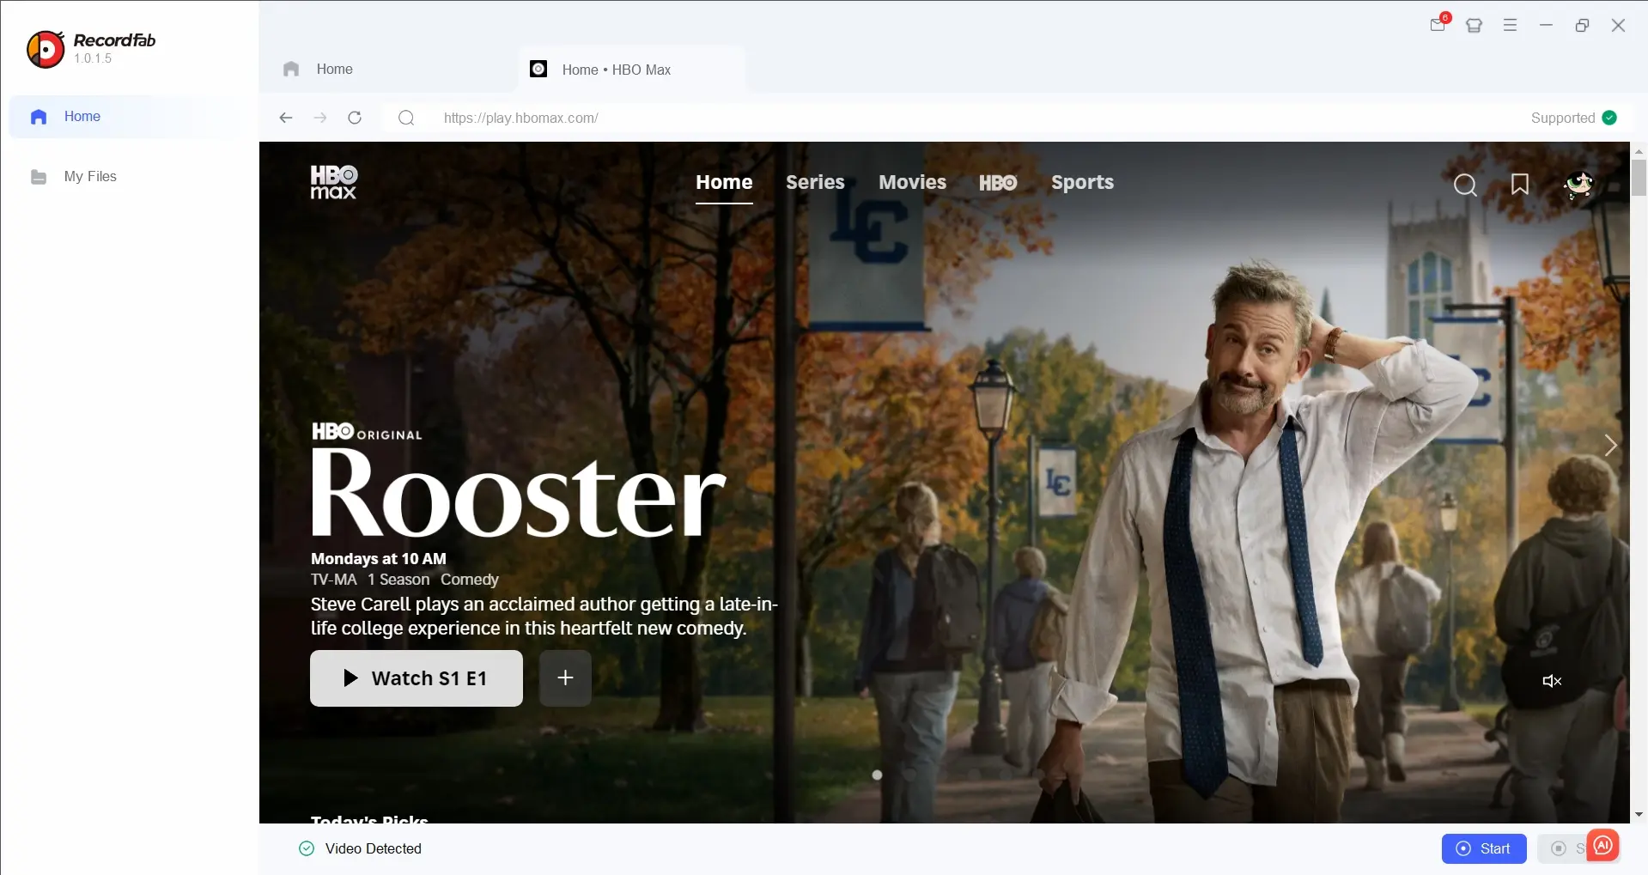Start recording with the Start button
The height and width of the screenshot is (875, 1648).
(x=1484, y=848)
